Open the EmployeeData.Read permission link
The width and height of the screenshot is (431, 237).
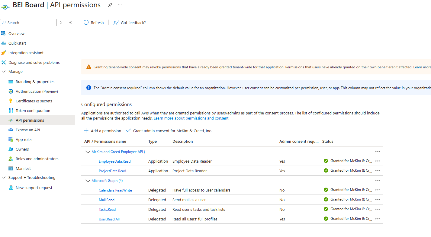[114, 161]
